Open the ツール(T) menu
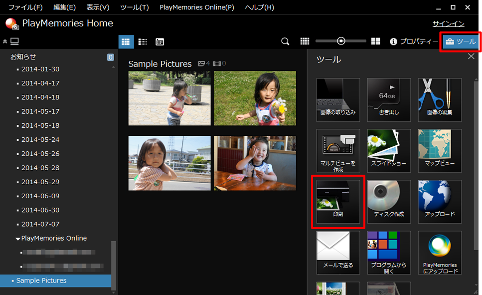The image size is (482, 295). coord(134,7)
